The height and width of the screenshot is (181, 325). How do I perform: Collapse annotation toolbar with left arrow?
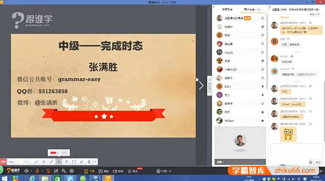pyautogui.click(x=95, y=162)
